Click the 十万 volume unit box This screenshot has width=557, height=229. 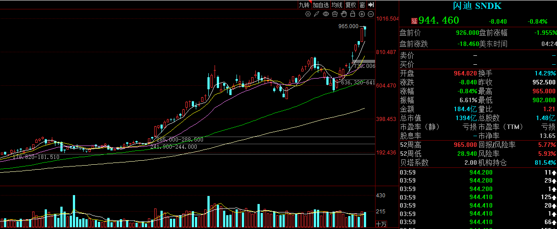tap(381, 224)
